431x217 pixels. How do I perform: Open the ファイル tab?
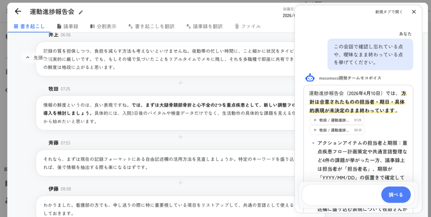(248, 27)
